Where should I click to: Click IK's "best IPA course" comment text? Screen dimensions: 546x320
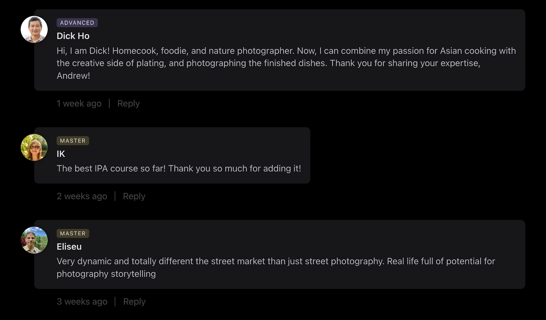point(179,169)
